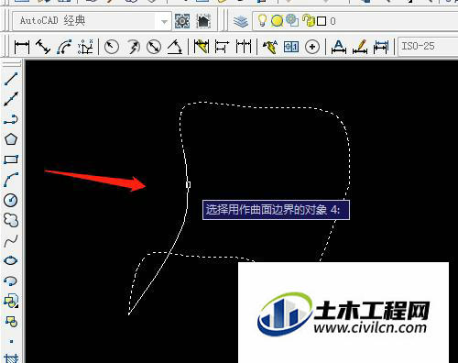
Task: Select the Center Mark tool
Action: coord(312,47)
